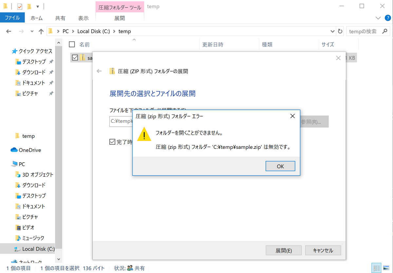Open pinned ダウンロード under quick access
Screen dimensions: 393x273
31,72
